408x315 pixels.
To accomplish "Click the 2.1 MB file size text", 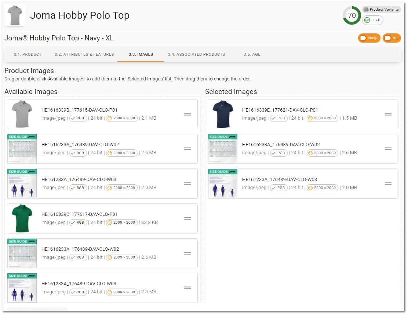I will (149, 118).
